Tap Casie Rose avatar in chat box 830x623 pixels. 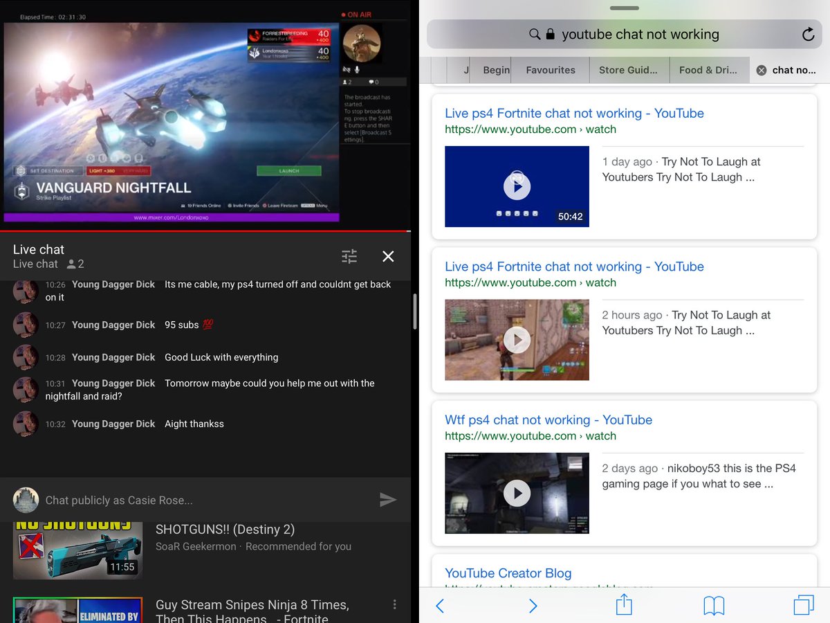coord(26,500)
